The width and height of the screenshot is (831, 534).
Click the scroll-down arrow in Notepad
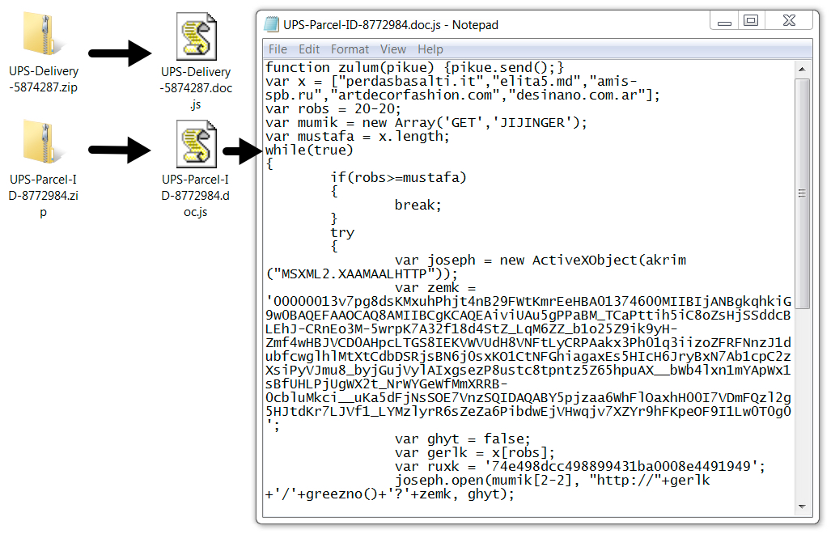(802, 507)
